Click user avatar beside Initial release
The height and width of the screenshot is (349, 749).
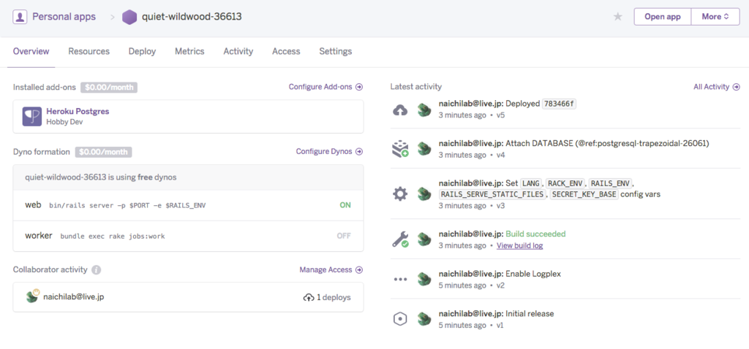point(424,319)
